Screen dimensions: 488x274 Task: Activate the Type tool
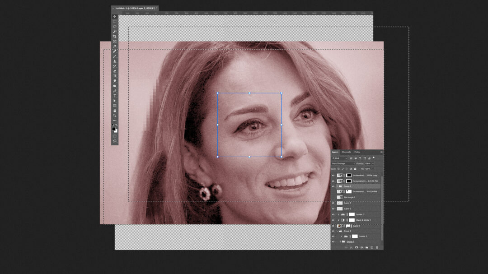[x=115, y=96]
